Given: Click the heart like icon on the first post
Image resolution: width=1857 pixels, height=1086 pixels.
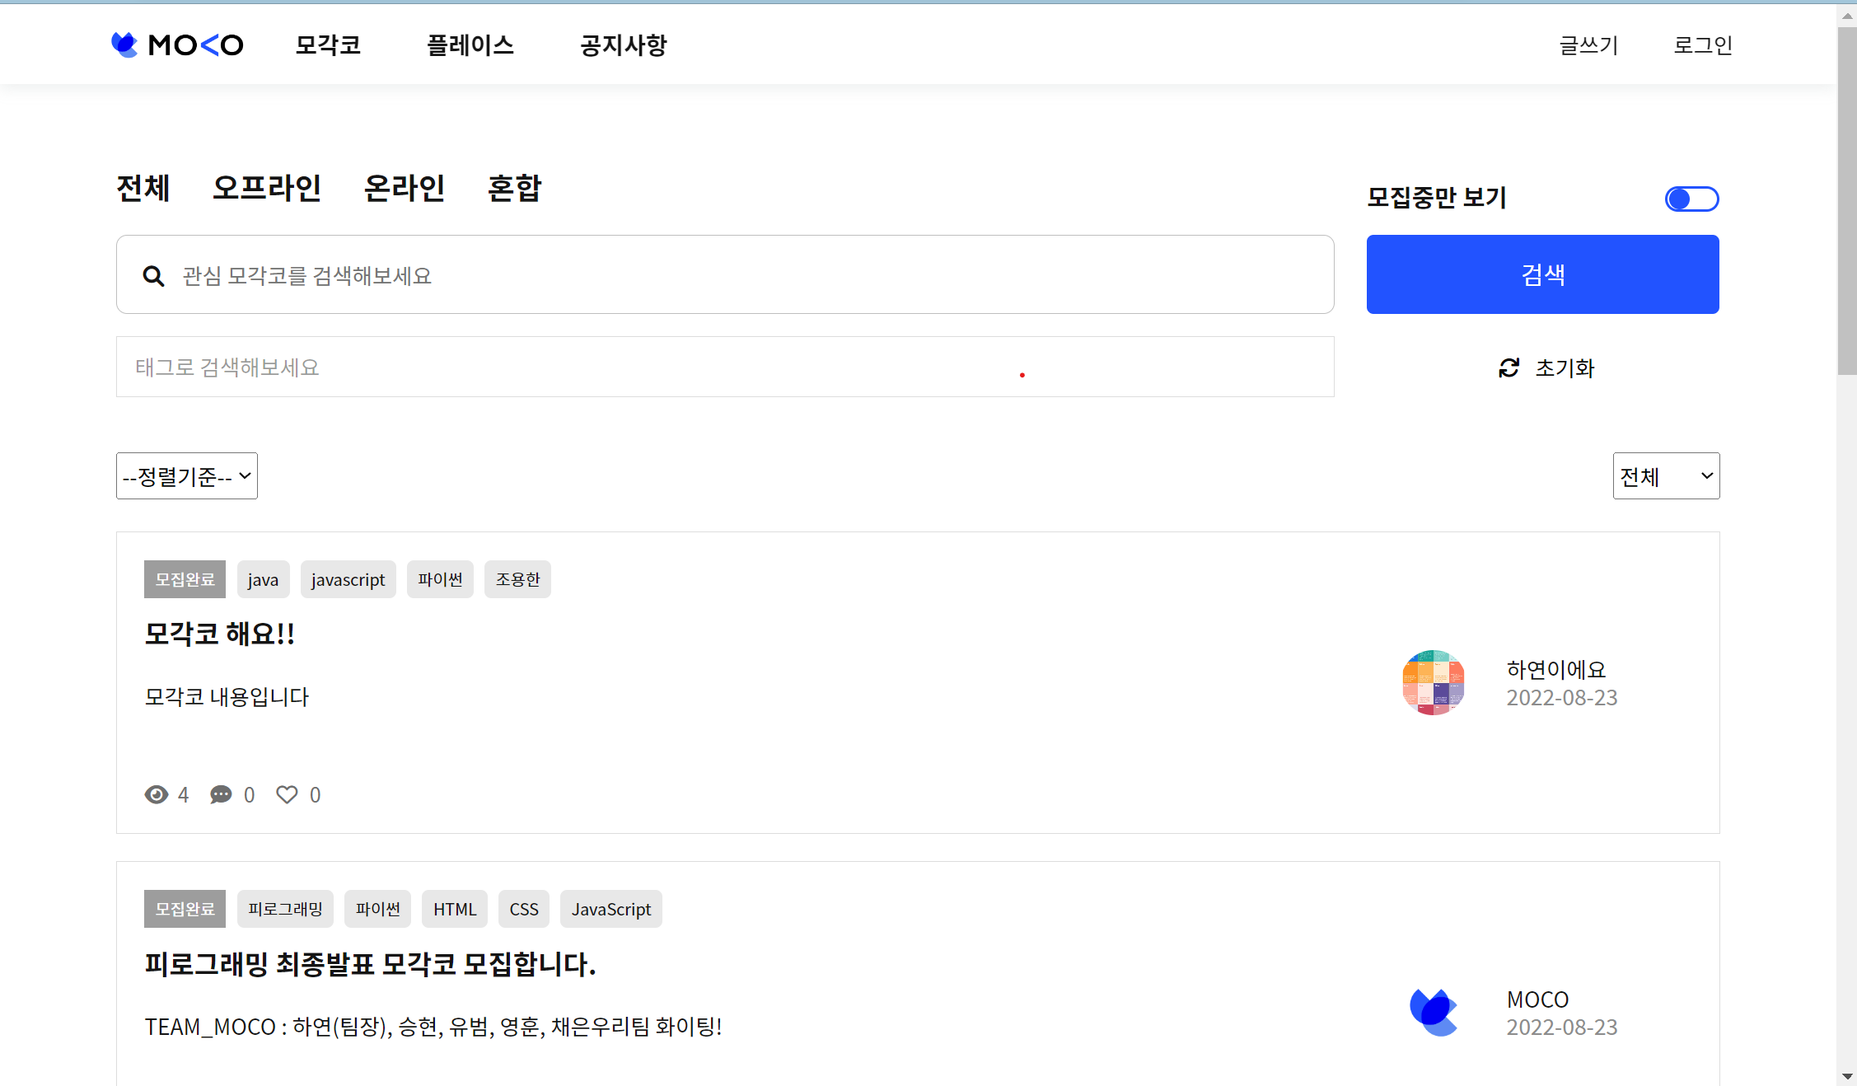Looking at the screenshot, I should tap(287, 794).
